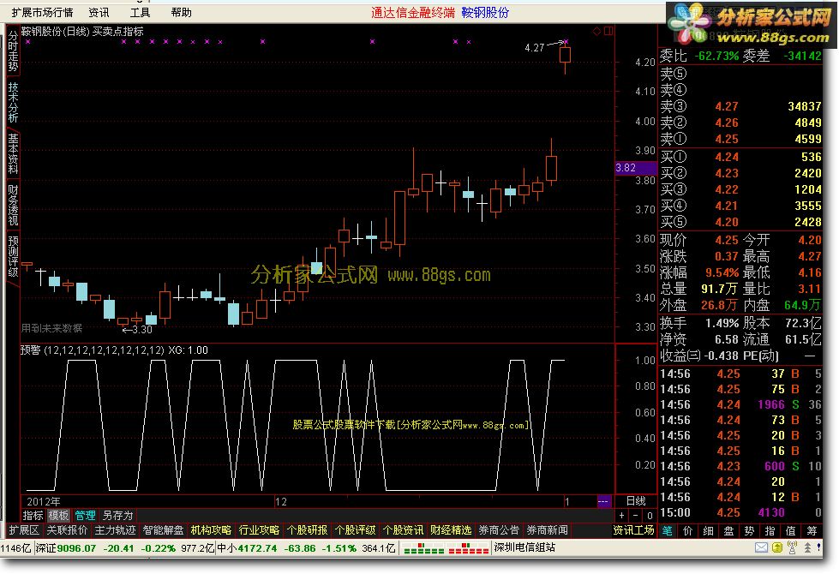Viewport: 839px width, 574px height.
Task: Click the 15:00 trade row with 4130 volume
Action: [x=740, y=512]
